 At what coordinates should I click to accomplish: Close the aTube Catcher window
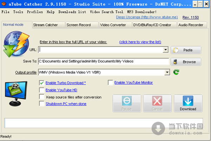206,4
